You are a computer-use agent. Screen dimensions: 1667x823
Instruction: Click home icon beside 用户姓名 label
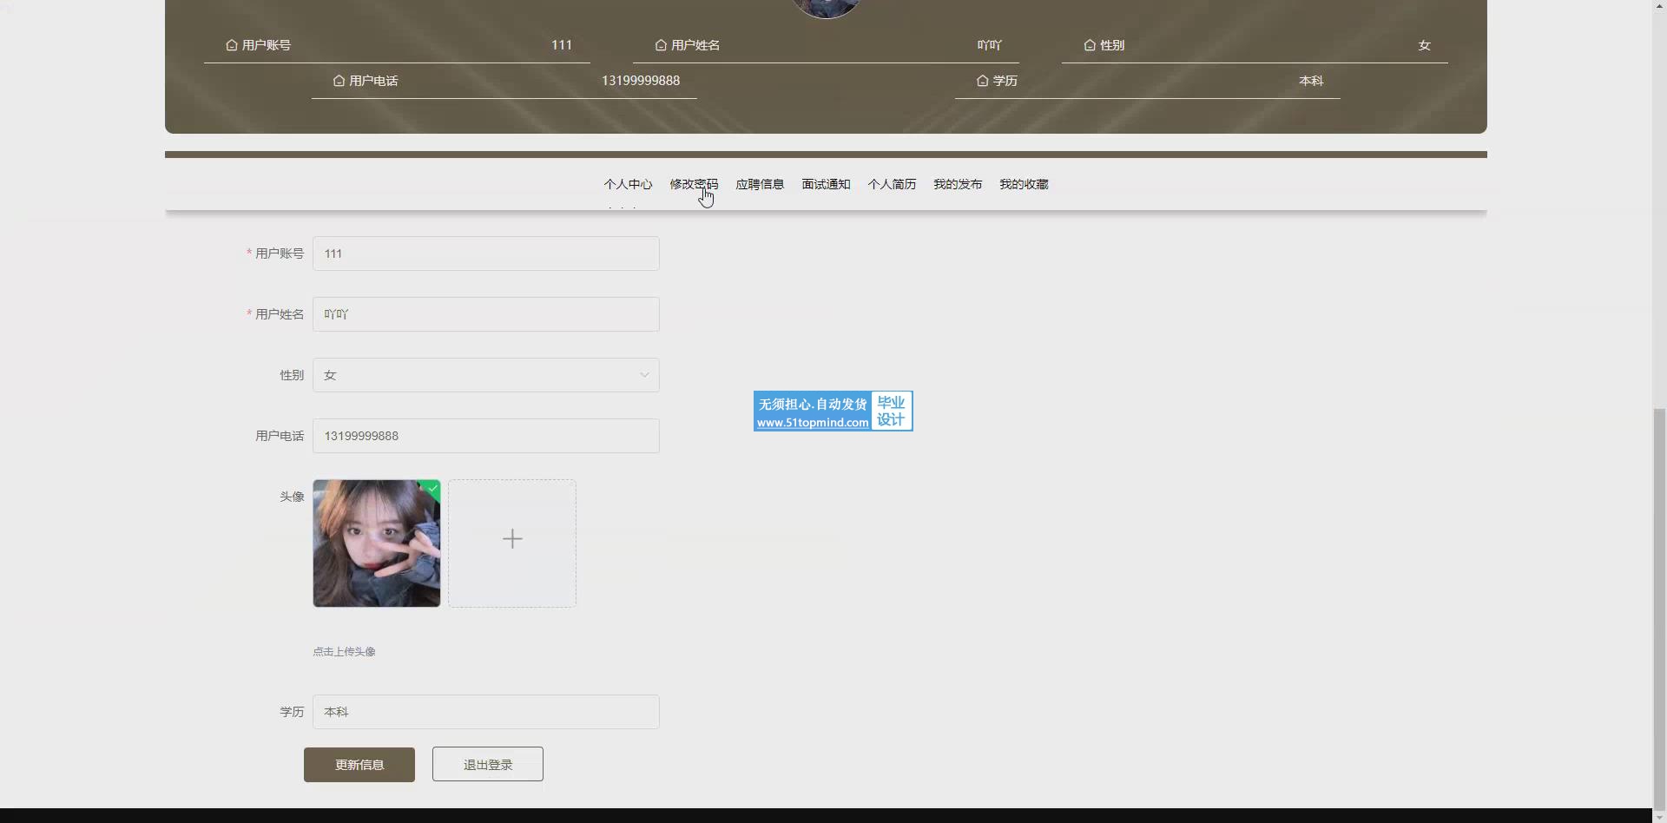point(661,45)
